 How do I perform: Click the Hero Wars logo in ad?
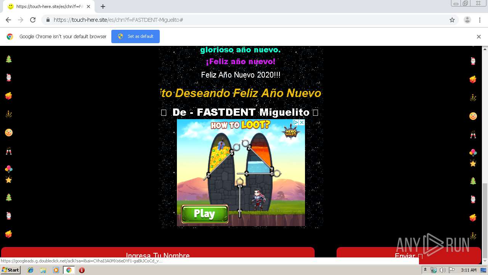(291, 132)
